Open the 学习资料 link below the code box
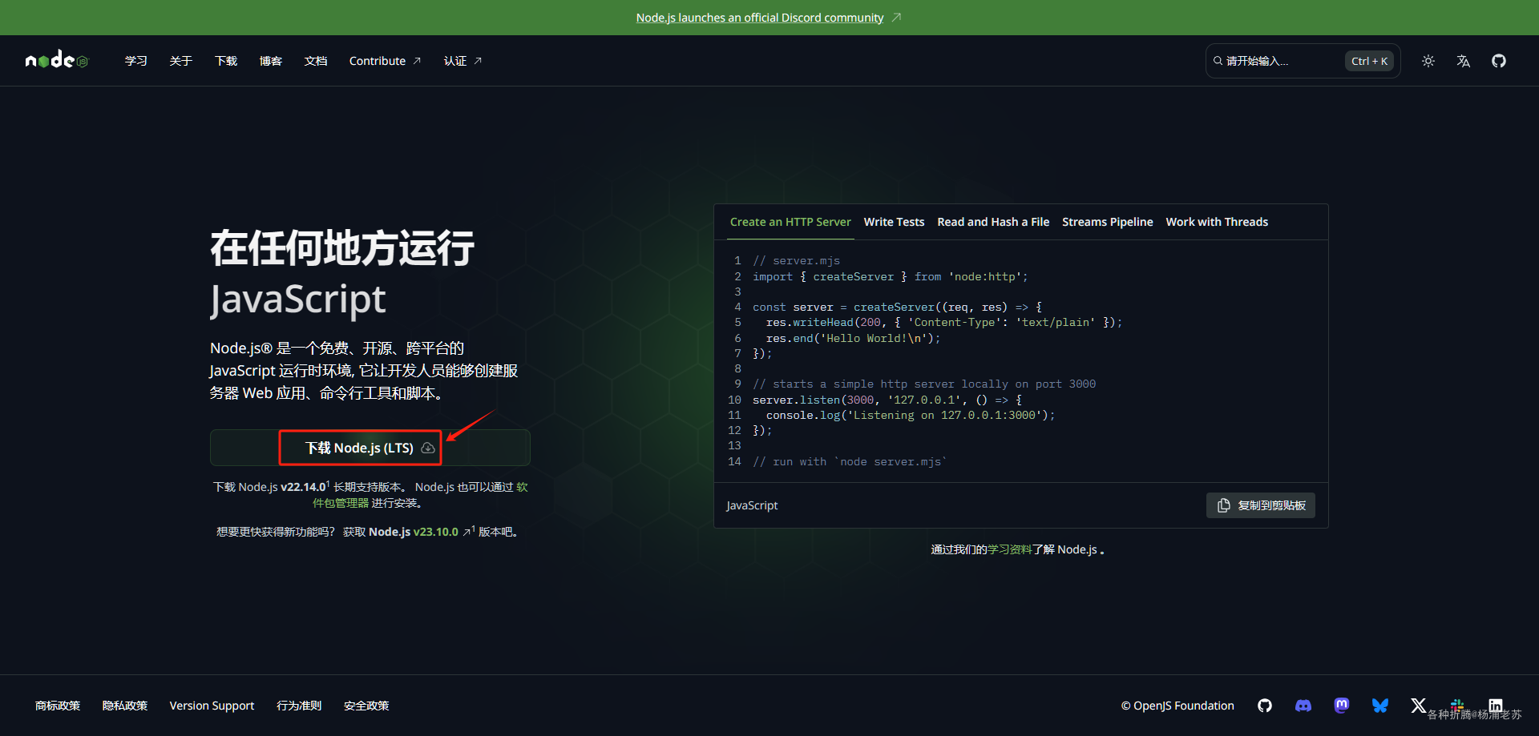The height and width of the screenshot is (736, 1539). [x=1009, y=549]
